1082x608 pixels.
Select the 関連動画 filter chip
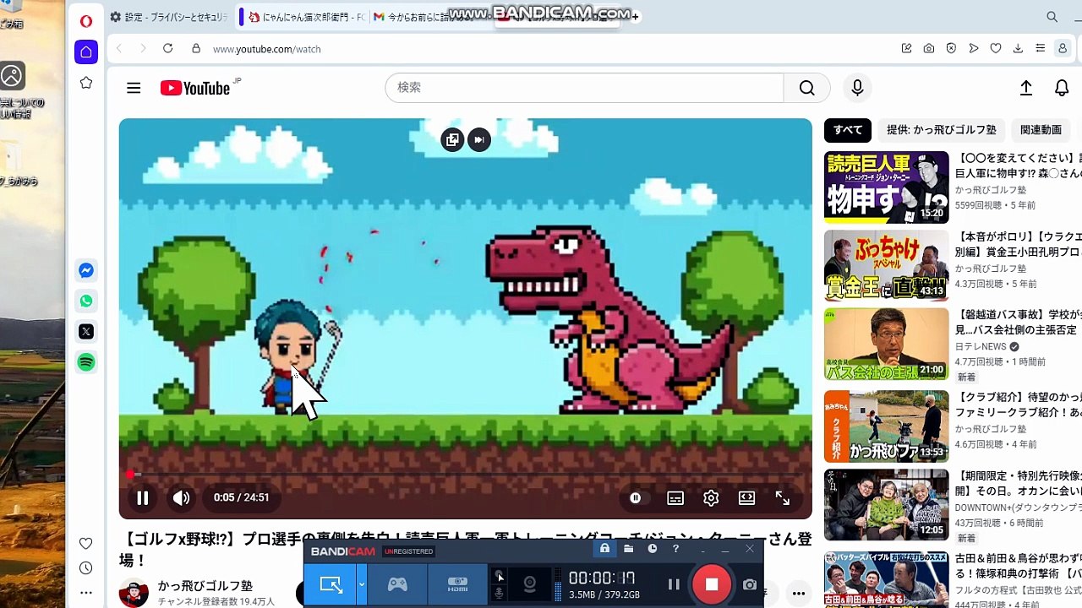coord(1041,130)
